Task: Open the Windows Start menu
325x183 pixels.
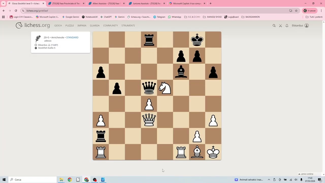Action: 4,180
